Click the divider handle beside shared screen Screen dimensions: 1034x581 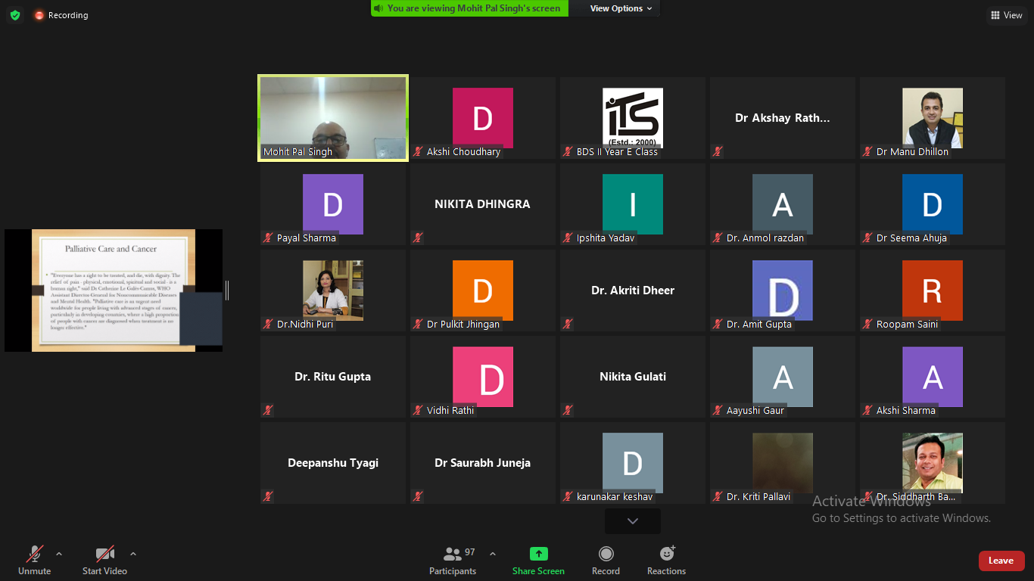pos(227,290)
